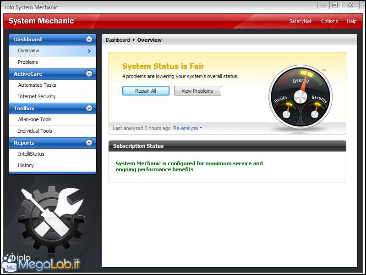Open IntelliStatus report

pyautogui.click(x=53, y=154)
